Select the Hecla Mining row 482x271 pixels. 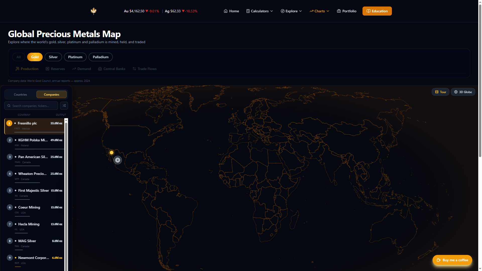(x=34, y=227)
